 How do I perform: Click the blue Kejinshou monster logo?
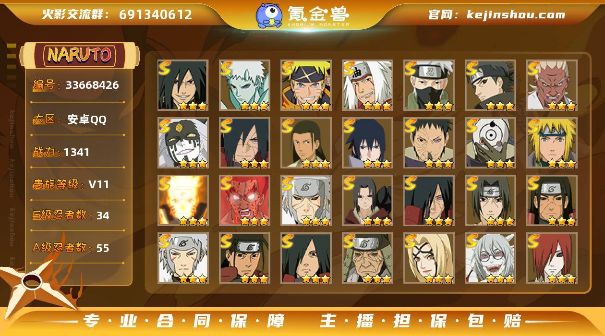coord(269,15)
